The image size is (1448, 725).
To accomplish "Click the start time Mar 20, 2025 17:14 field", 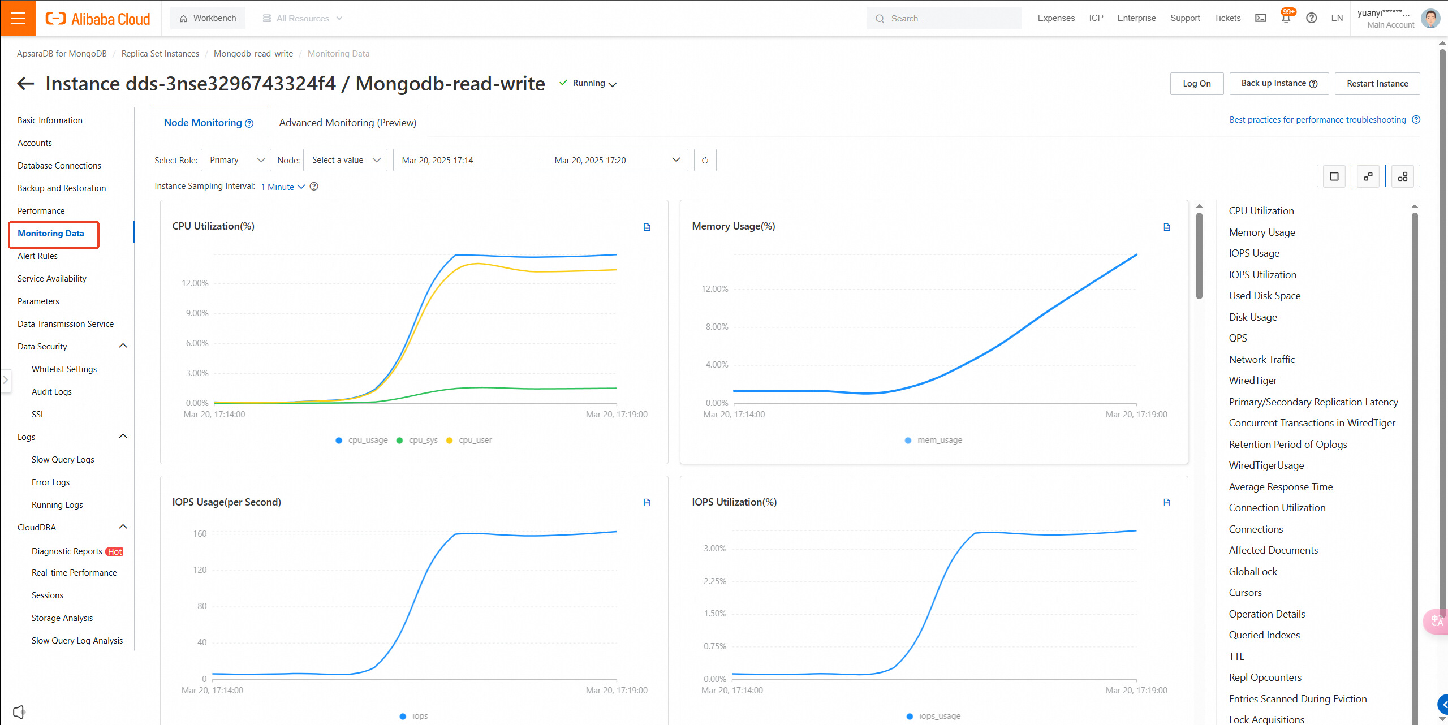I will (x=437, y=160).
